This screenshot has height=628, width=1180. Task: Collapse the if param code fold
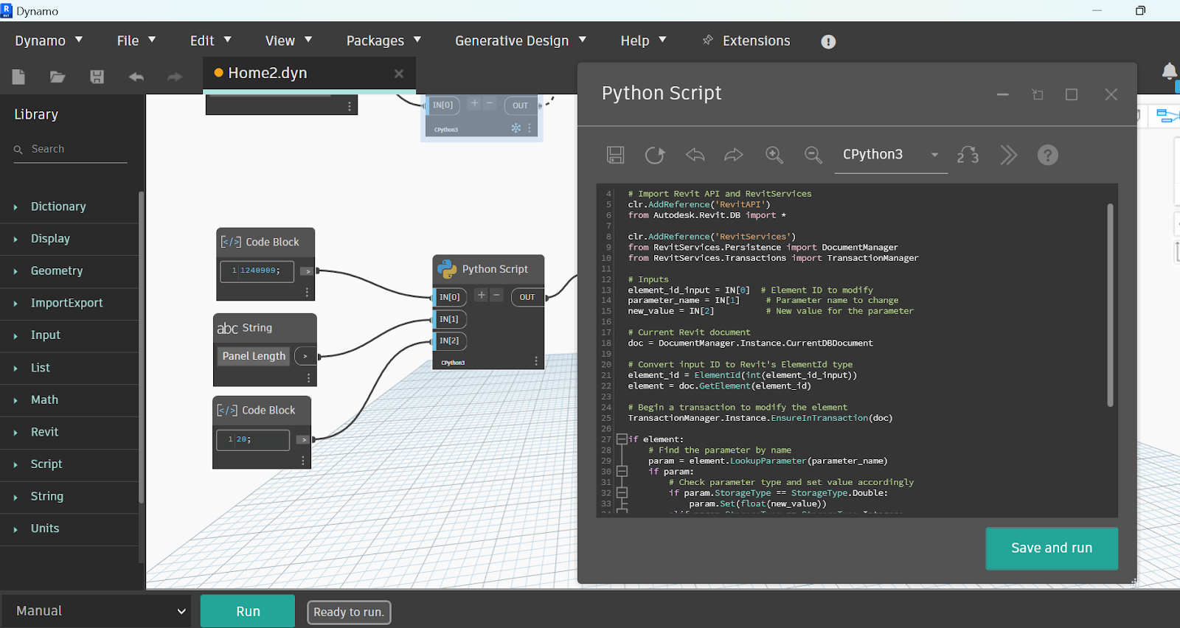[622, 471]
